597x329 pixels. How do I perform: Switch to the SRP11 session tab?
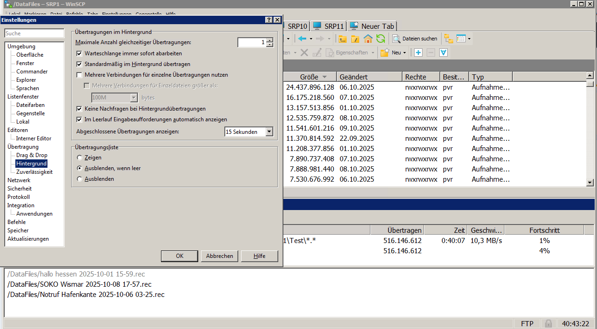(329, 26)
